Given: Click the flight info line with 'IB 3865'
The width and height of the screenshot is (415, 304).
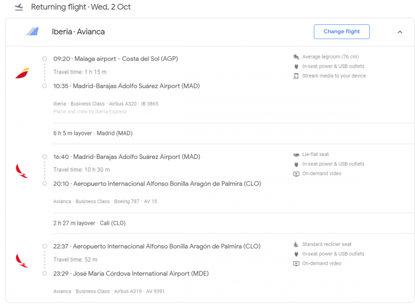Looking at the screenshot, I should (106, 104).
